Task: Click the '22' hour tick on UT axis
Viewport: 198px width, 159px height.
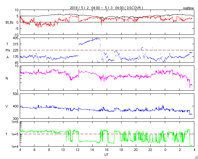Action: (151, 149)
